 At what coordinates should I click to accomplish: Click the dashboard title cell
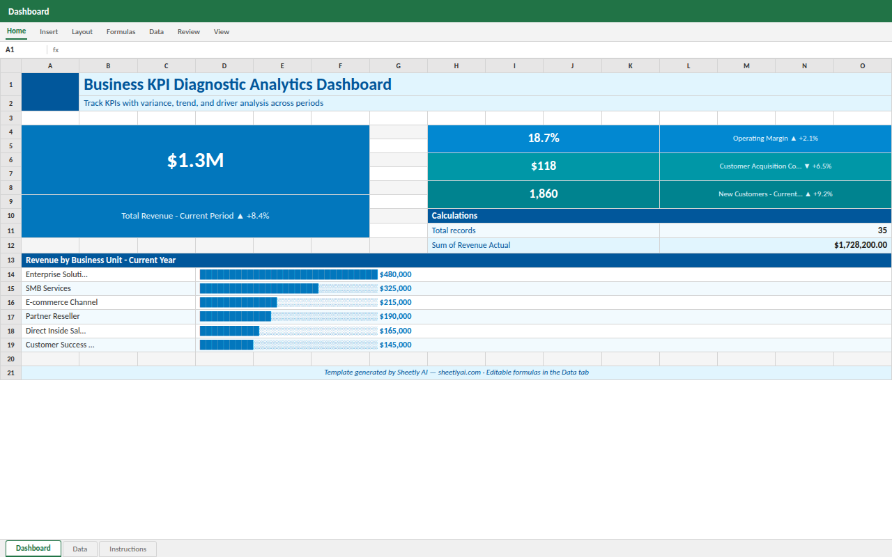485,84
